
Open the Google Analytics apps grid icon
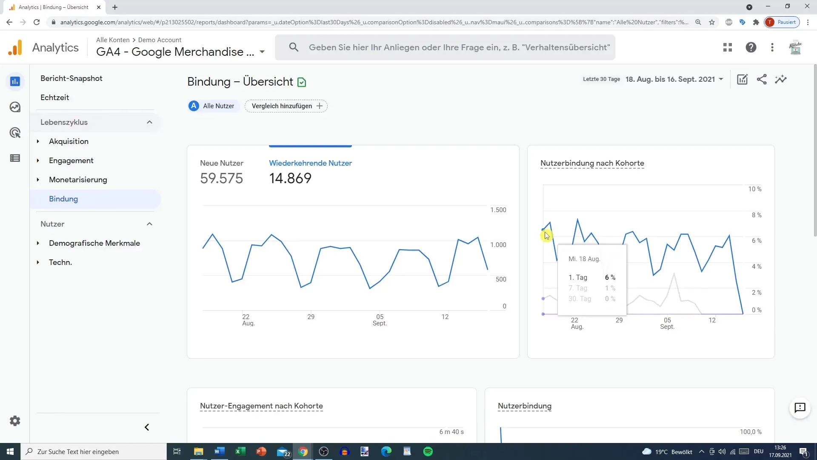click(x=728, y=47)
